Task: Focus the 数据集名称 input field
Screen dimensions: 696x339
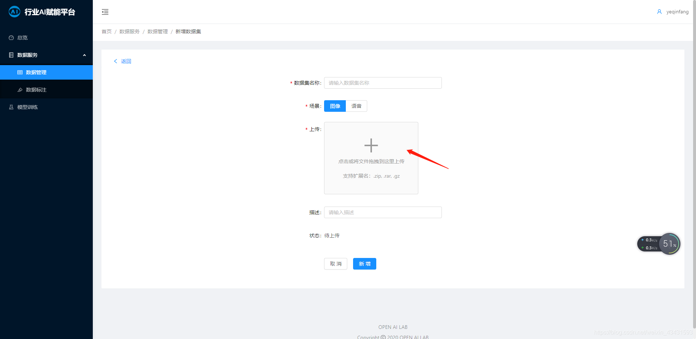Action: pyautogui.click(x=383, y=83)
